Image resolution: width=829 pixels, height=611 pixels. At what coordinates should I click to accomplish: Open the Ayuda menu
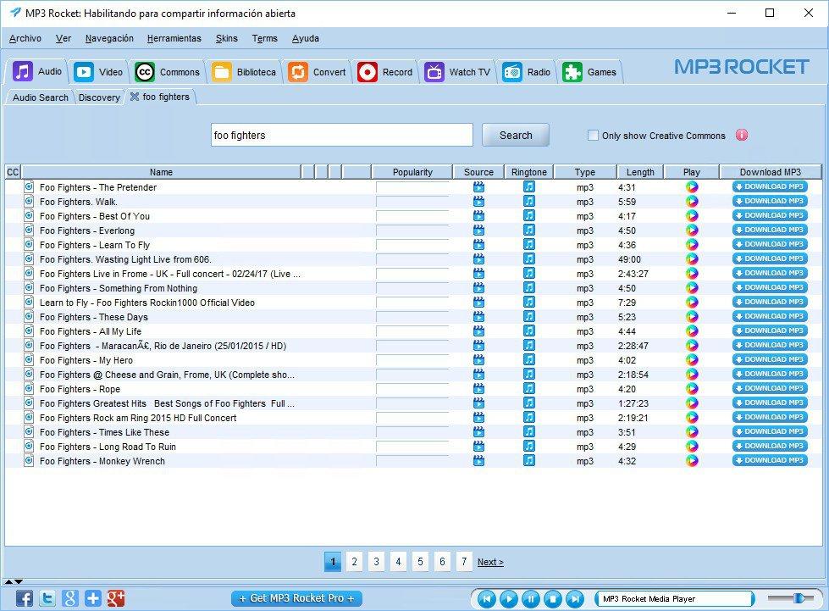coord(305,38)
